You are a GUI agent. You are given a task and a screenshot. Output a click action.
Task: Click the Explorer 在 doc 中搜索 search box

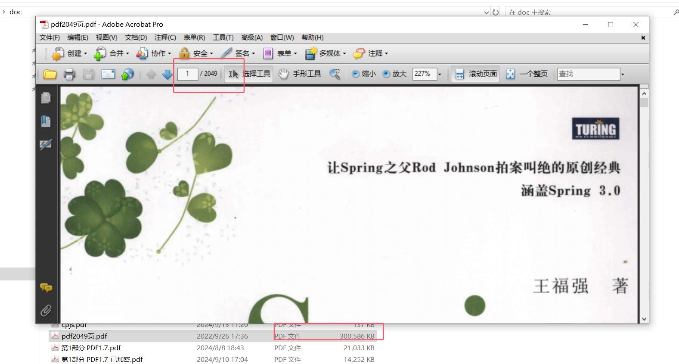pyautogui.click(x=588, y=12)
